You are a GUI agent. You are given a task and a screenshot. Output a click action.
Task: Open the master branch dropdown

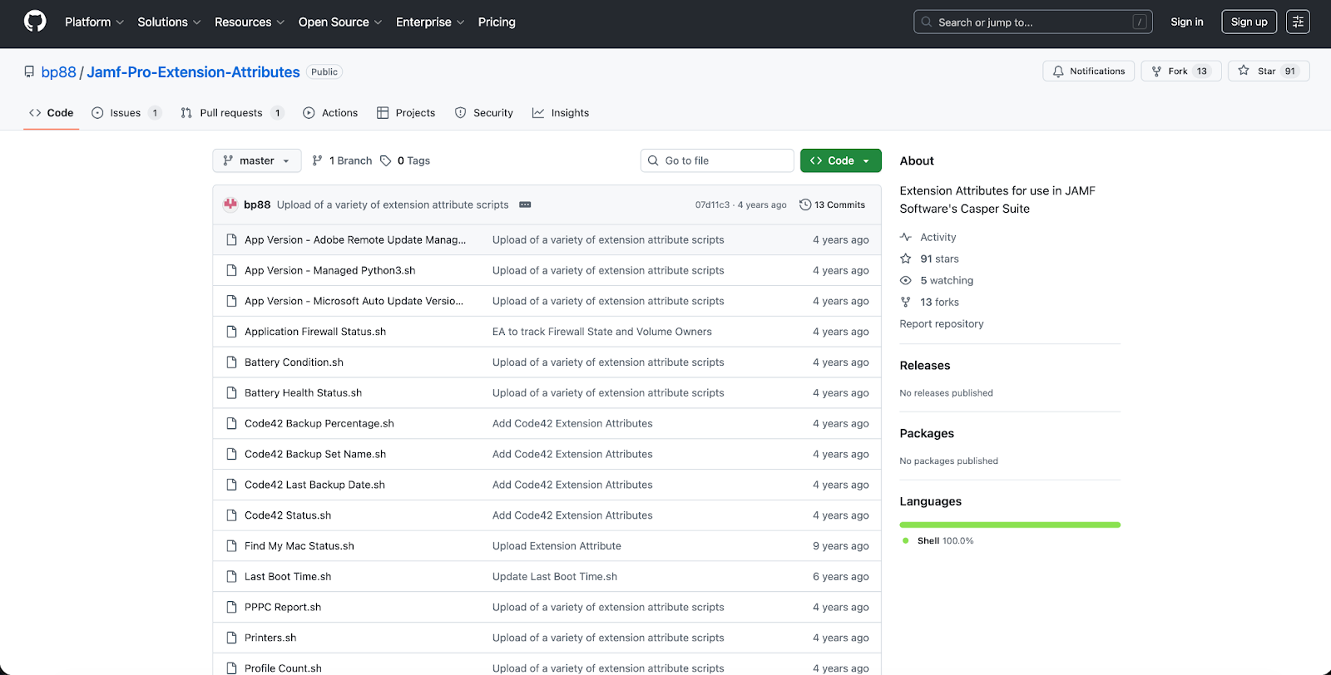(x=256, y=161)
